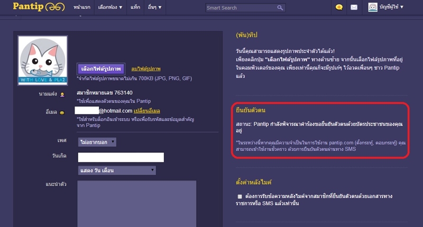Click the นามแฝง alias person icon
This screenshot has width=423, height=227.
62,95
